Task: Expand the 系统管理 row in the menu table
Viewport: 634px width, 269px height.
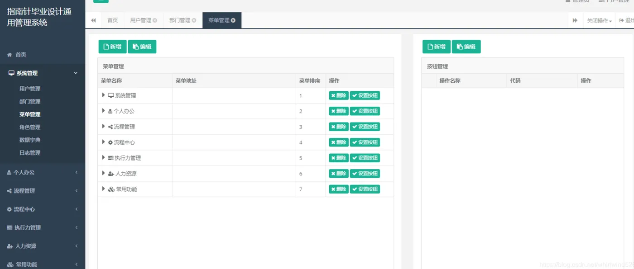Action: pyautogui.click(x=104, y=95)
